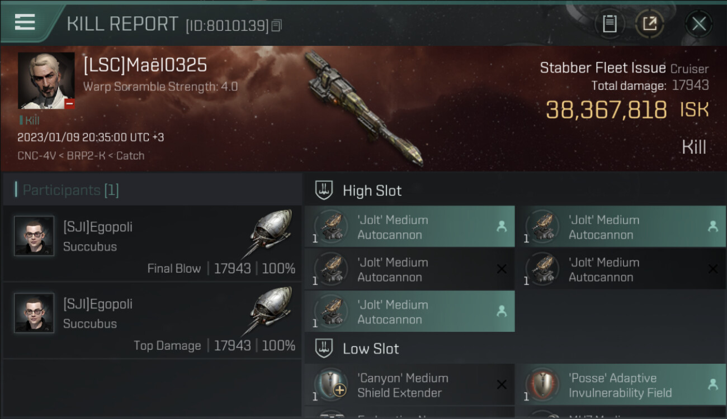Image resolution: width=727 pixels, height=419 pixels.
Task: Click the clipboard icon in top bar
Action: (610, 24)
